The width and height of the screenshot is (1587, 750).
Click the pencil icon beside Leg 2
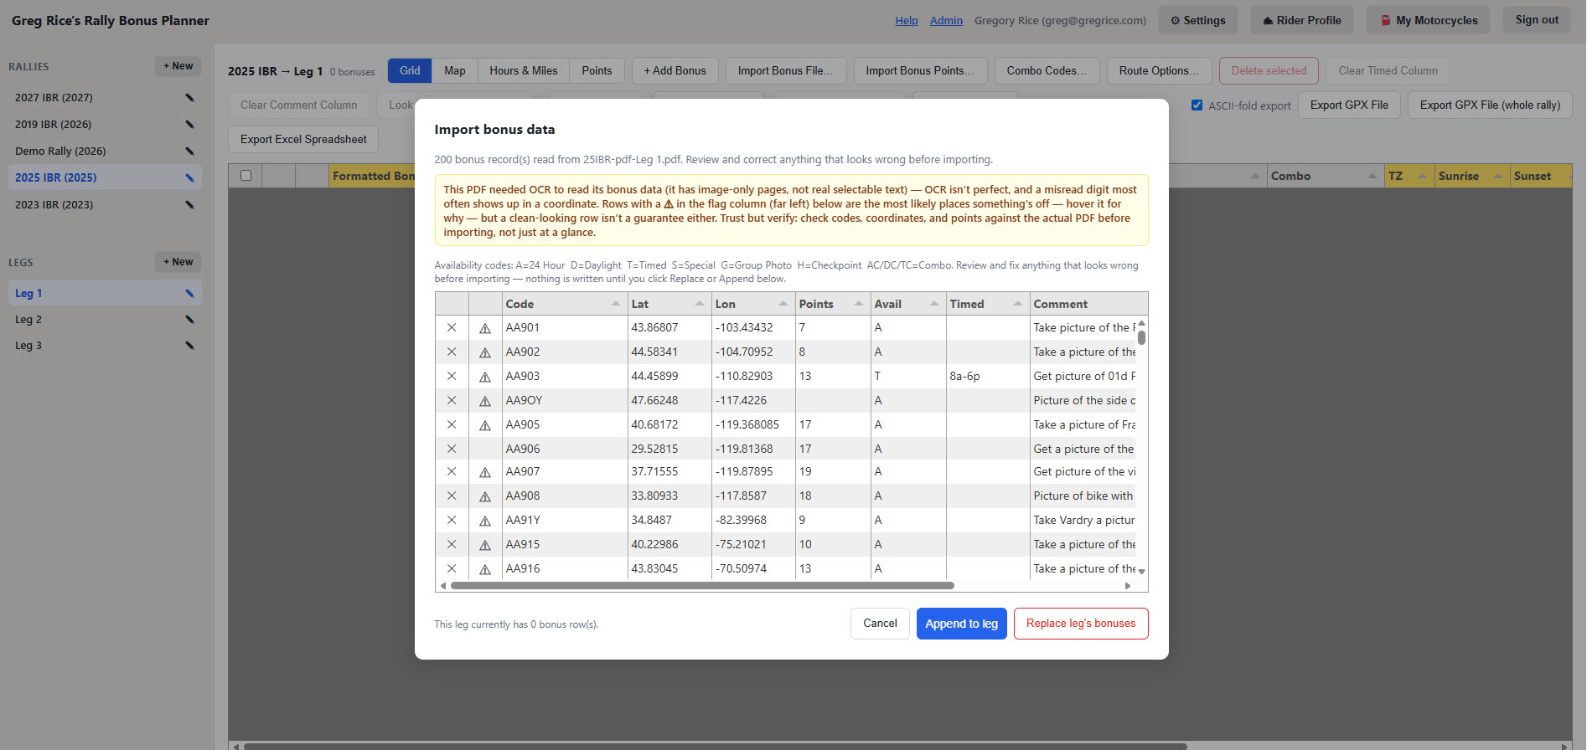coord(190,320)
